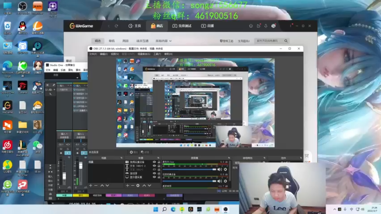Open the yellow folder on desktop
381x214 pixels.
tap(22, 127)
